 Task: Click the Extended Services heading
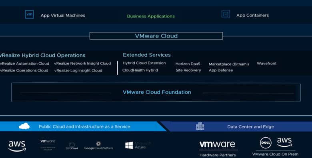(147, 55)
